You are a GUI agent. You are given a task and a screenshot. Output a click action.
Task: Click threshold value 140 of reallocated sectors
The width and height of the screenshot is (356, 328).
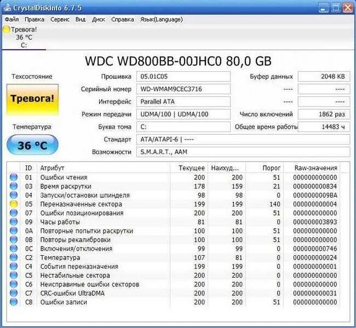tap(275, 204)
